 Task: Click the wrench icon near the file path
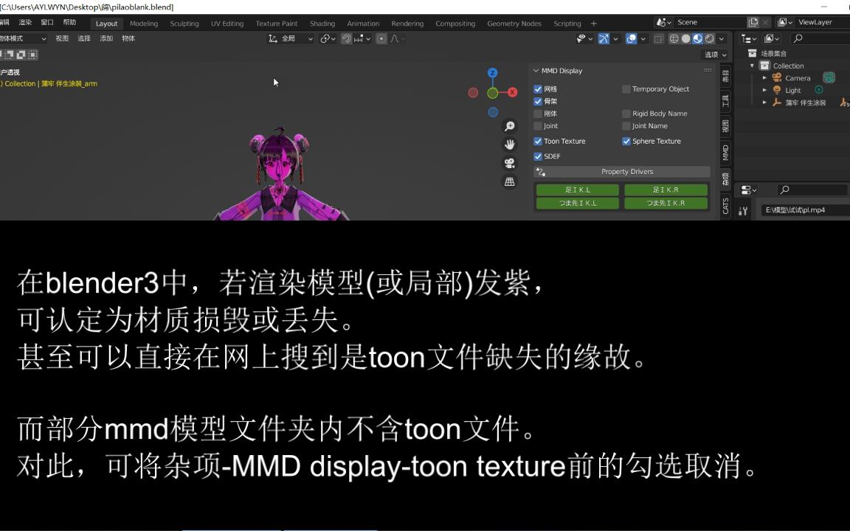(x=744, y=209)
